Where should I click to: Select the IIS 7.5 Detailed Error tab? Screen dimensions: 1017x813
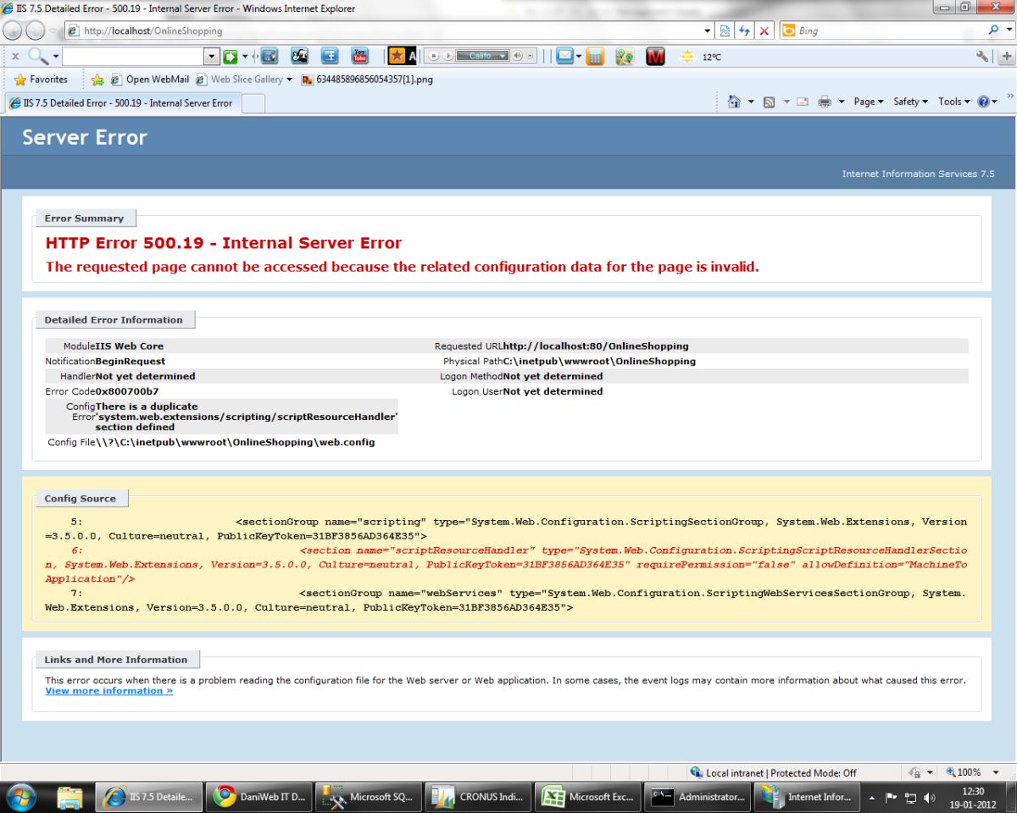(x=122, y=102)
